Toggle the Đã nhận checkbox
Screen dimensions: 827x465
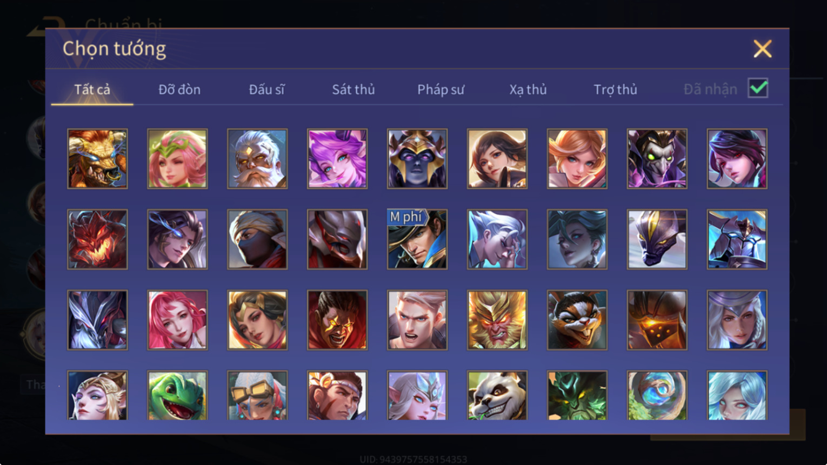click(x=758, y=88)
